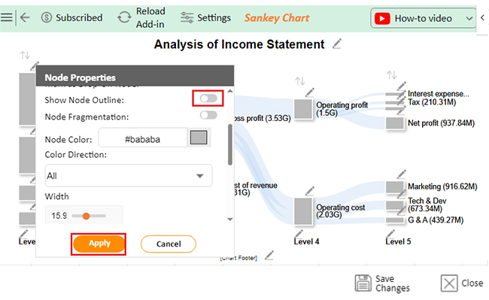489x300 pixels.
Task: Click the panel scrollbar down arrow
Action: click(x=230, y=220)
